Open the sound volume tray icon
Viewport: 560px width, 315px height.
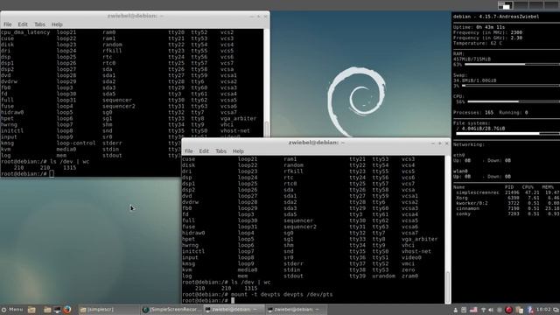pos(491,310)
